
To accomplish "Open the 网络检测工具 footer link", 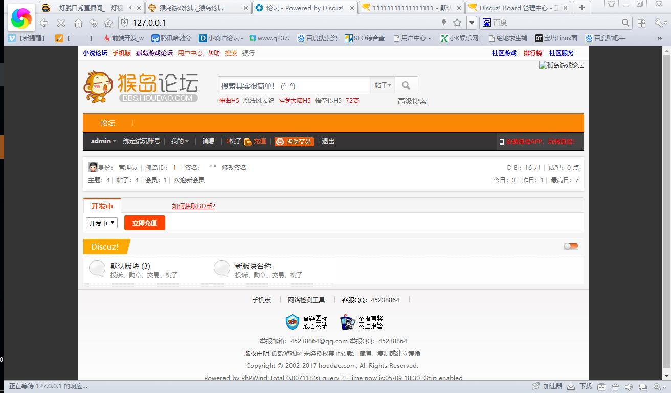I will pyautogui.click(x=306, y=300).
